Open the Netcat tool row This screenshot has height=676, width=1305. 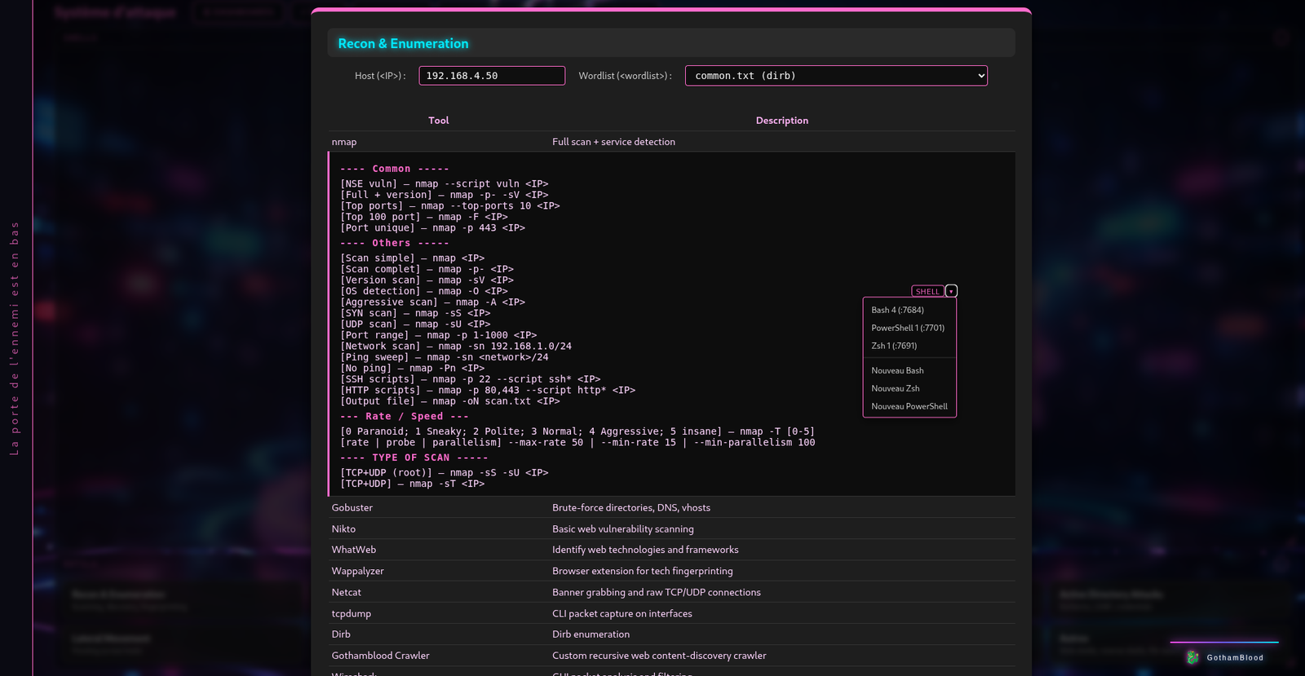coord(671,592)
